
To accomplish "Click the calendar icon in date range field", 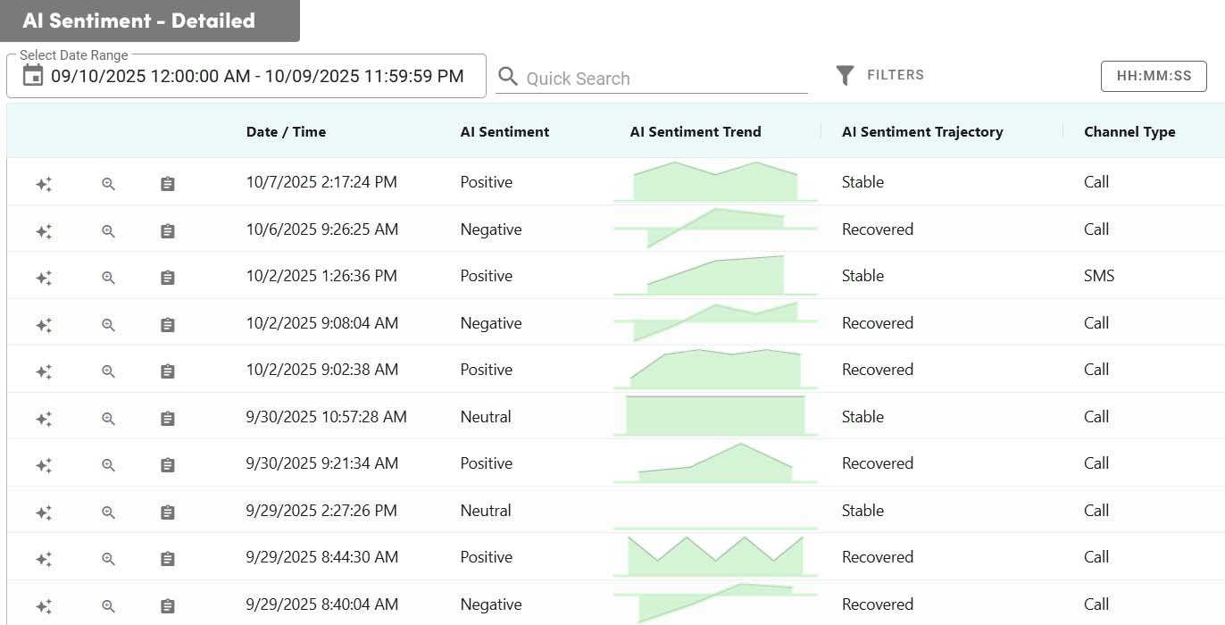I will tap(32, 76).
